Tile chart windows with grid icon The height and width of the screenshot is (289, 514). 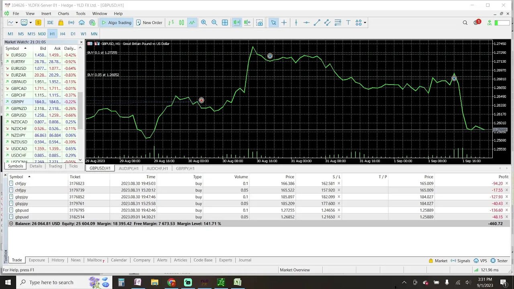[225, 22]
